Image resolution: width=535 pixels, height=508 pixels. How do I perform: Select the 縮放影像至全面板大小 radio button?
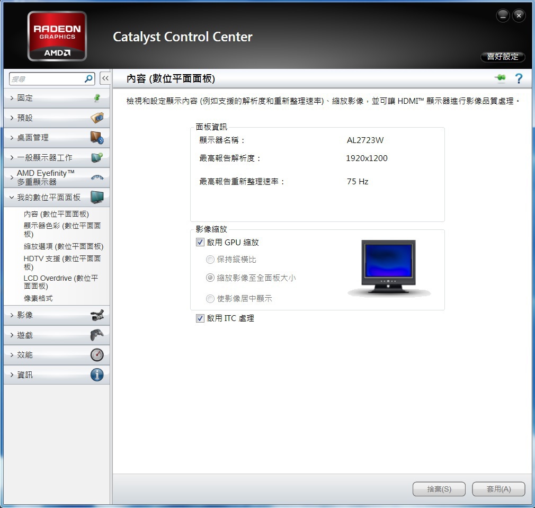click(210, 278)
